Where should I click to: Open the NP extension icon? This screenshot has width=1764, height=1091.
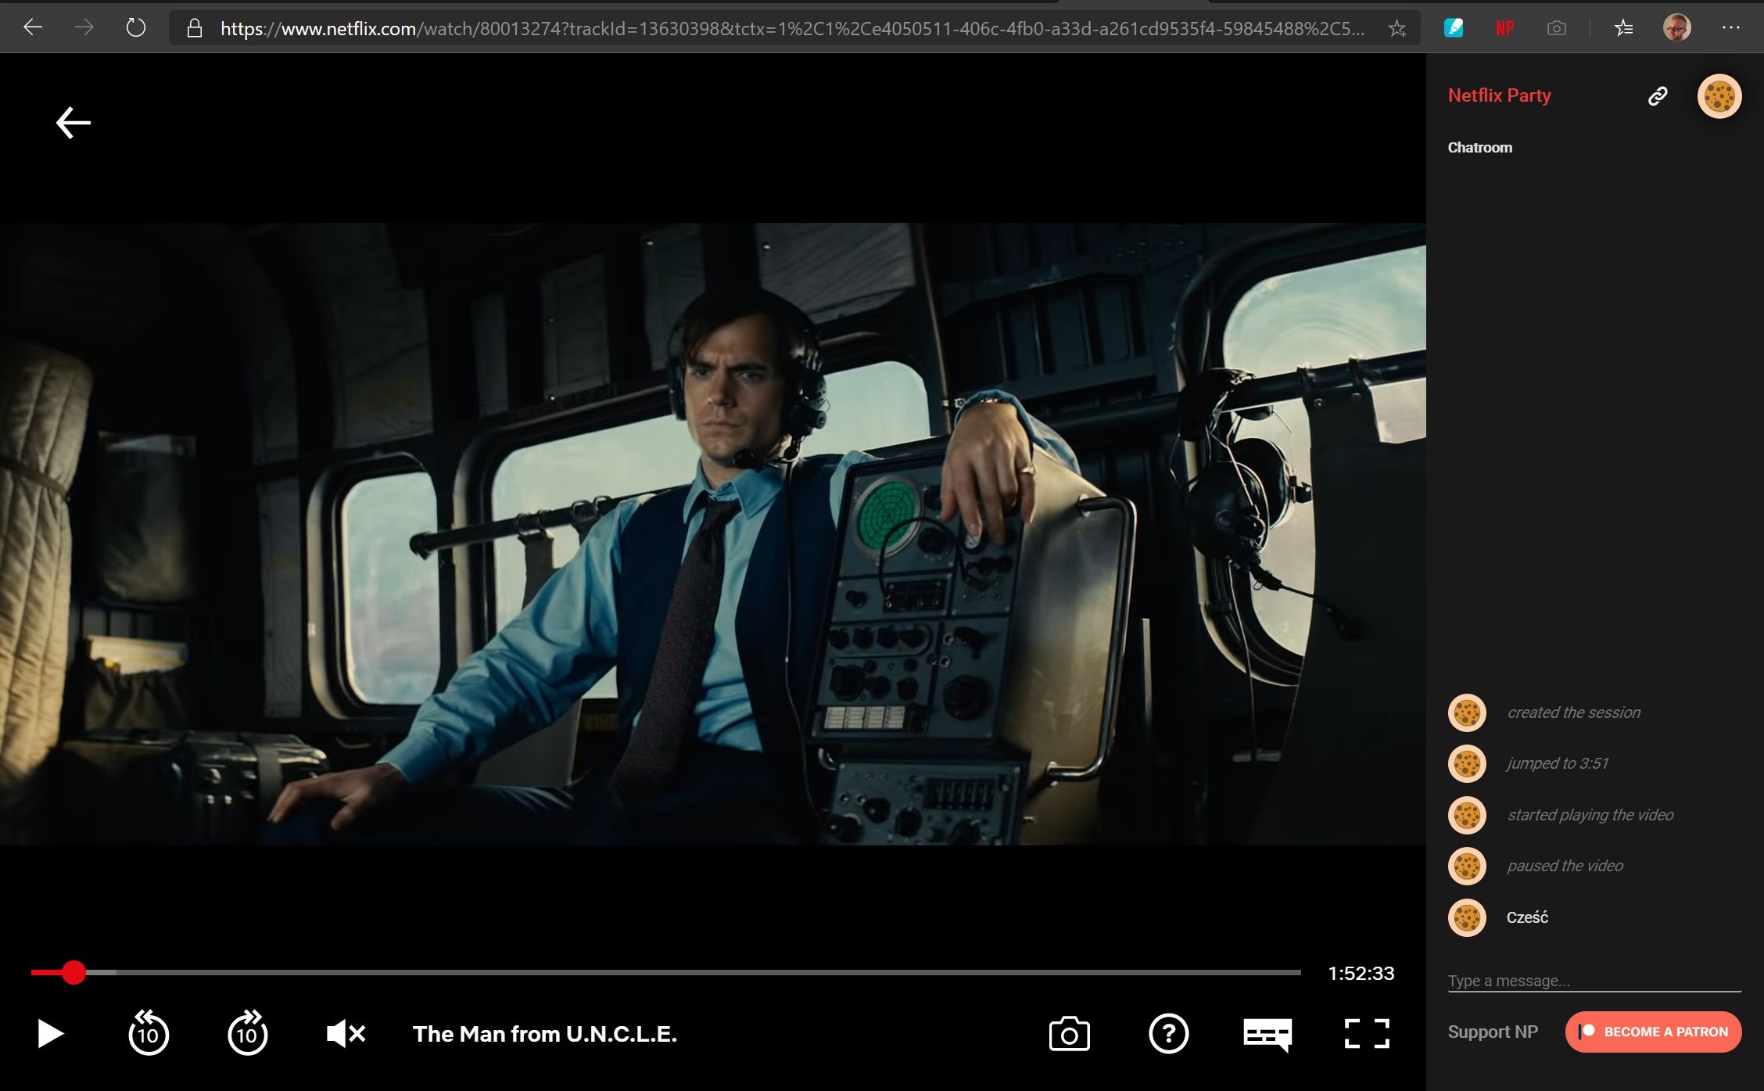tap(1504, 29)
